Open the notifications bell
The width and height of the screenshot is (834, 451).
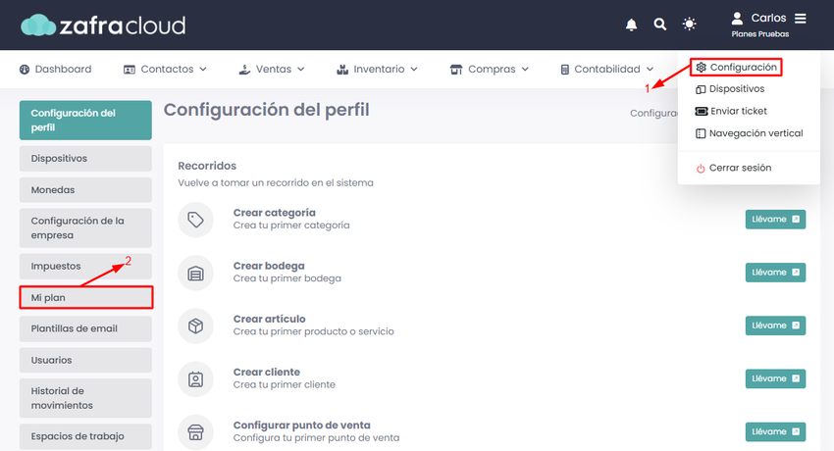631,25
